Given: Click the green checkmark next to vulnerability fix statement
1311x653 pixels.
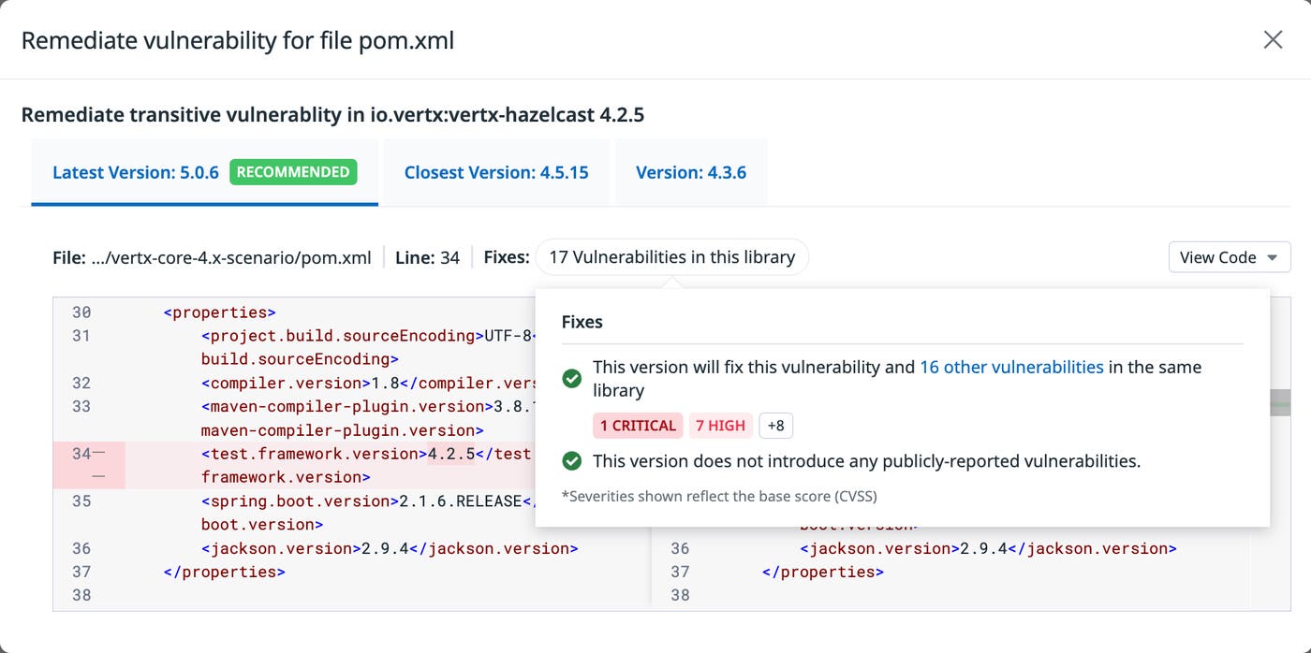Looking at the screenshot, I should pos(572,378).
